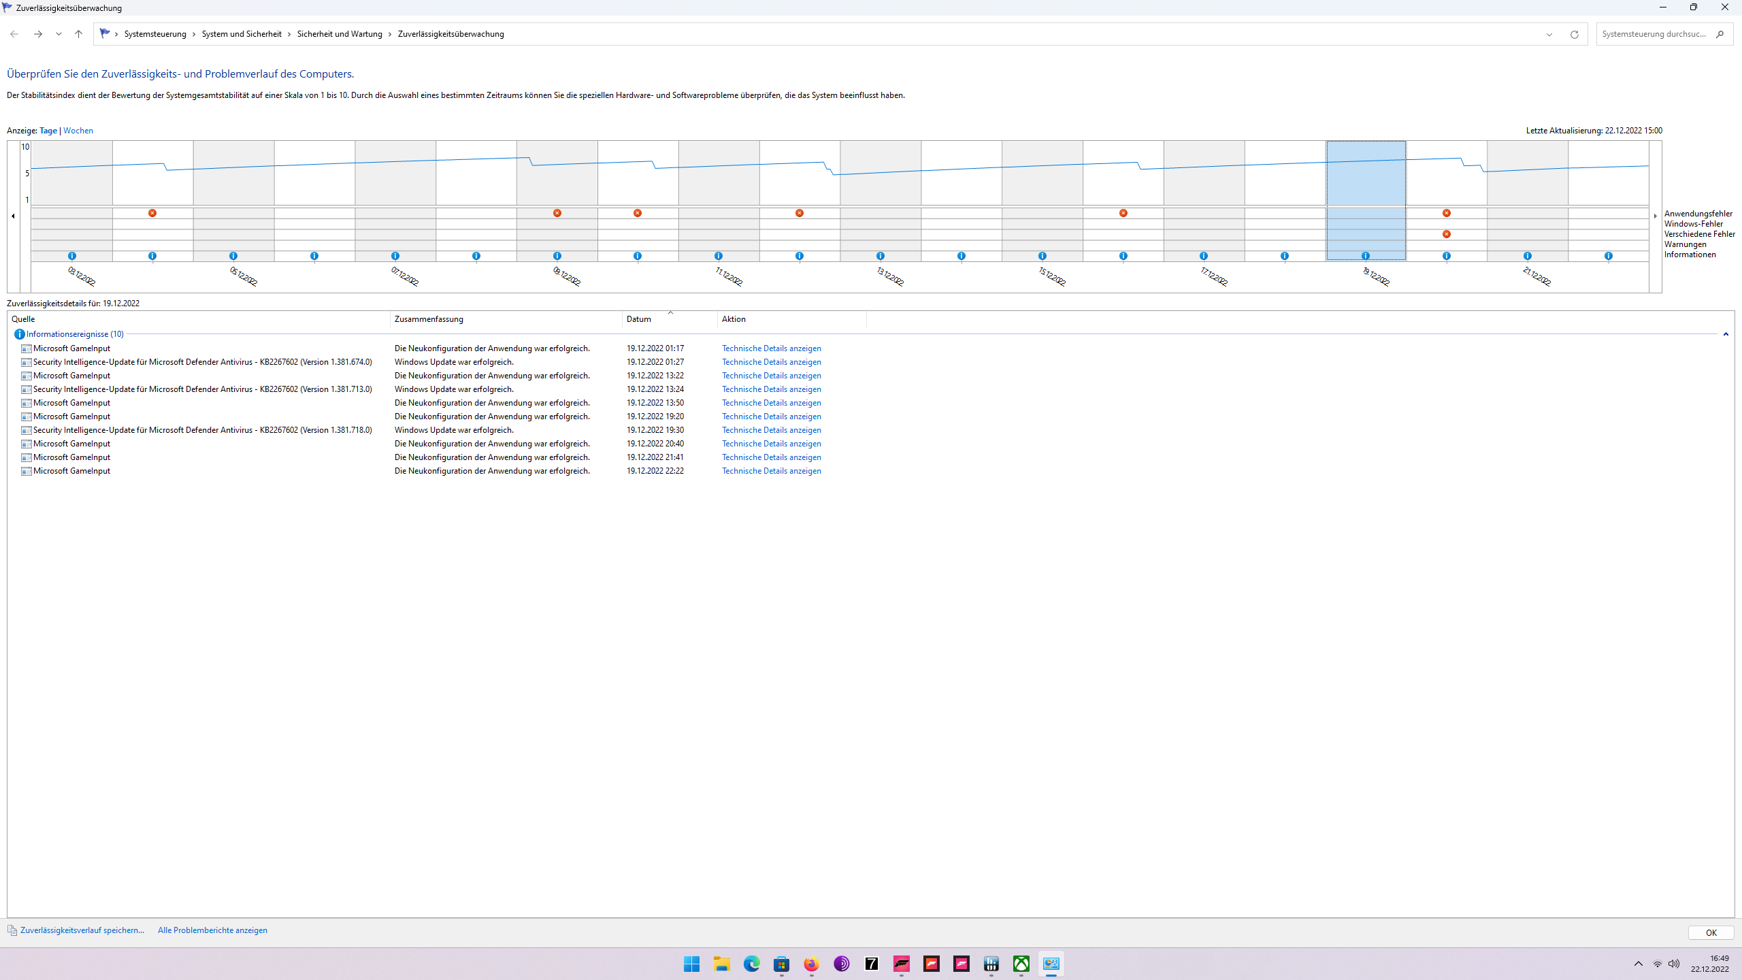
Task: Open Alle Problemberichte anzeigen
Action: (x=212, y=930)
